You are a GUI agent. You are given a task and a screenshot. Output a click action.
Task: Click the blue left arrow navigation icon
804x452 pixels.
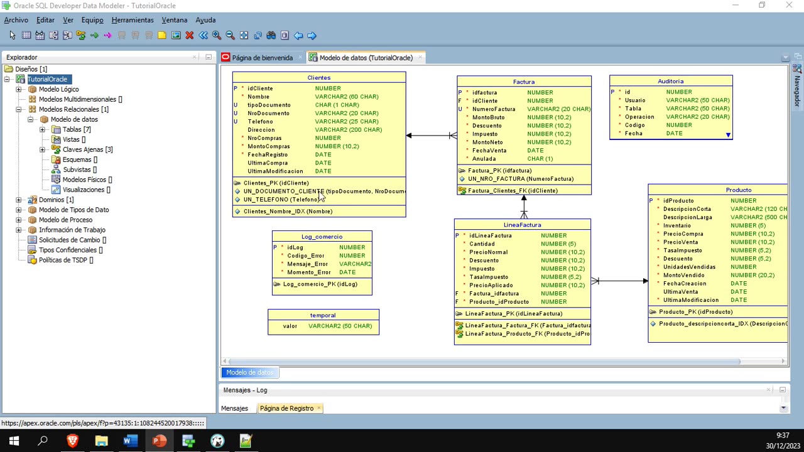[298, 36]
